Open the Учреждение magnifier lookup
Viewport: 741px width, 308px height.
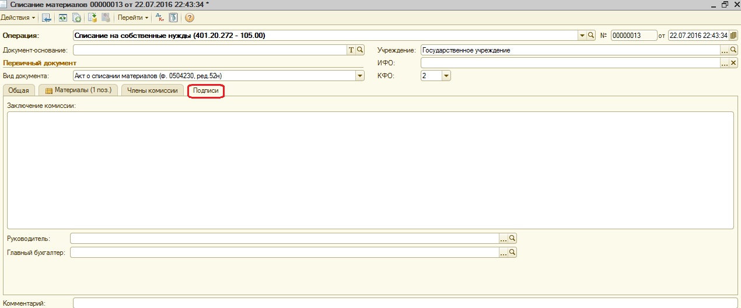point(733,50)
